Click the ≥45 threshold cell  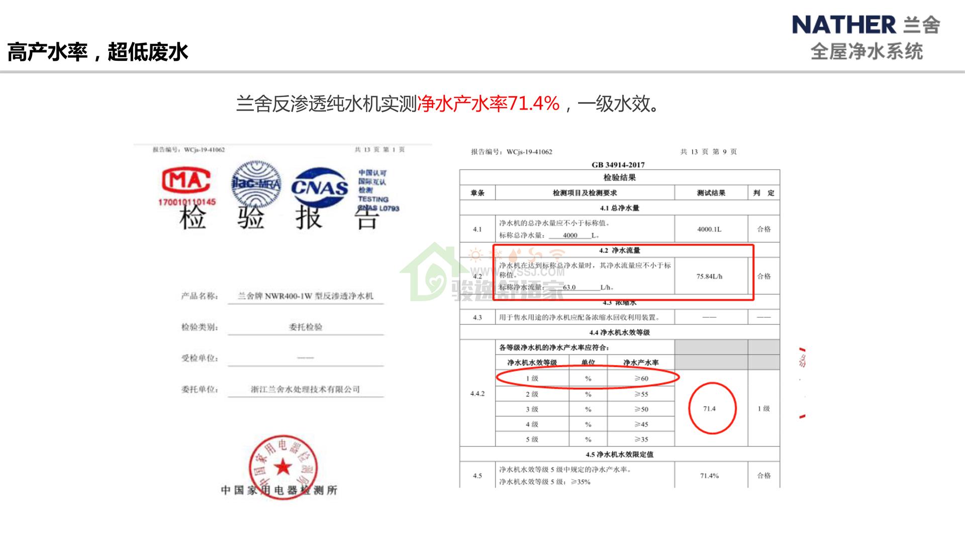click(x=641, y=424)
